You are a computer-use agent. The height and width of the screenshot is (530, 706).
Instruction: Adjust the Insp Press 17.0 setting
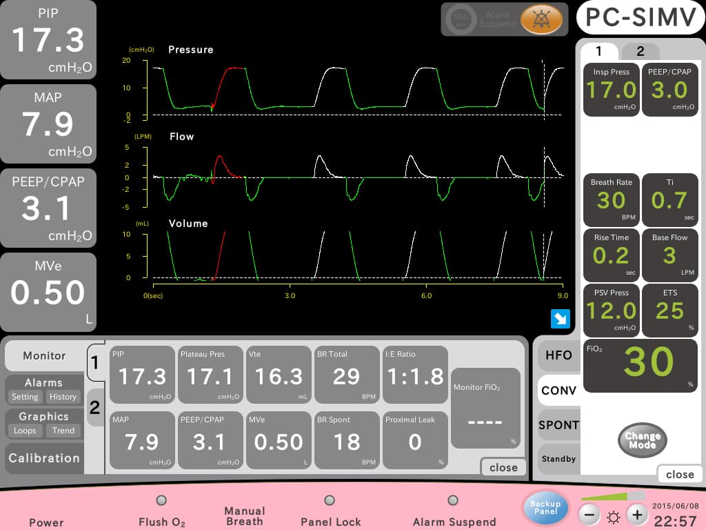point(611,90)
